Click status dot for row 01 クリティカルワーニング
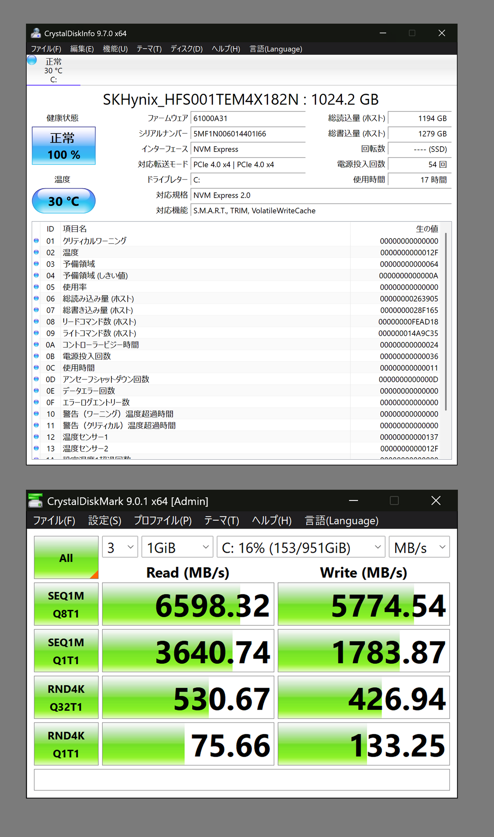The width and height of the screenshot is (494, 837). point(36,241)
